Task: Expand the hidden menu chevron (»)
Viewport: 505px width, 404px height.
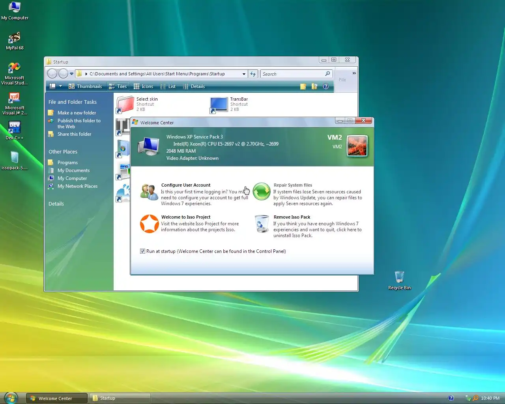Action: [x=354, y=73]
